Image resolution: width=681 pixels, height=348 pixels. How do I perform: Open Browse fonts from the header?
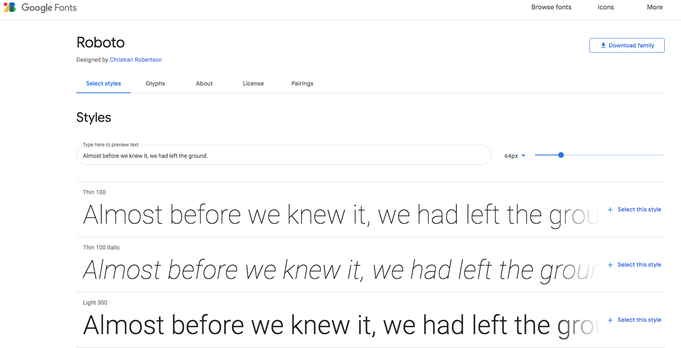pos(551,7)
